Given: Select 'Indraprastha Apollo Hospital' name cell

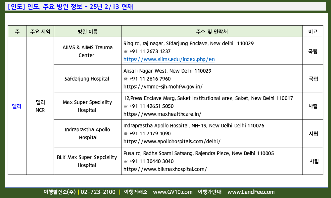Looking at the screenshot, I should tap(87, 133).
